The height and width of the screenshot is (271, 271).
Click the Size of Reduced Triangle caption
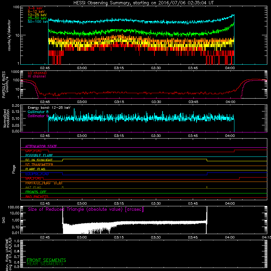86,209
